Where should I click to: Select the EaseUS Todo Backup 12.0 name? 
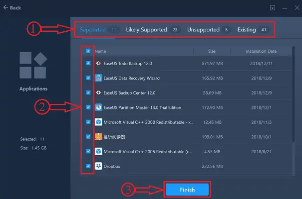[x=128, y=64]
